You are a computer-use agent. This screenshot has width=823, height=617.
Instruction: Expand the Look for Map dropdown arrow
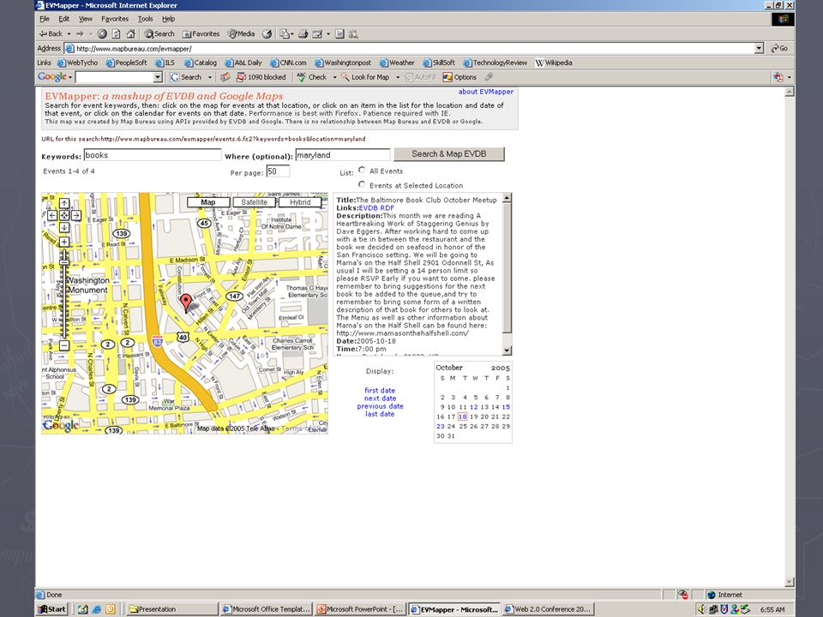397,77
